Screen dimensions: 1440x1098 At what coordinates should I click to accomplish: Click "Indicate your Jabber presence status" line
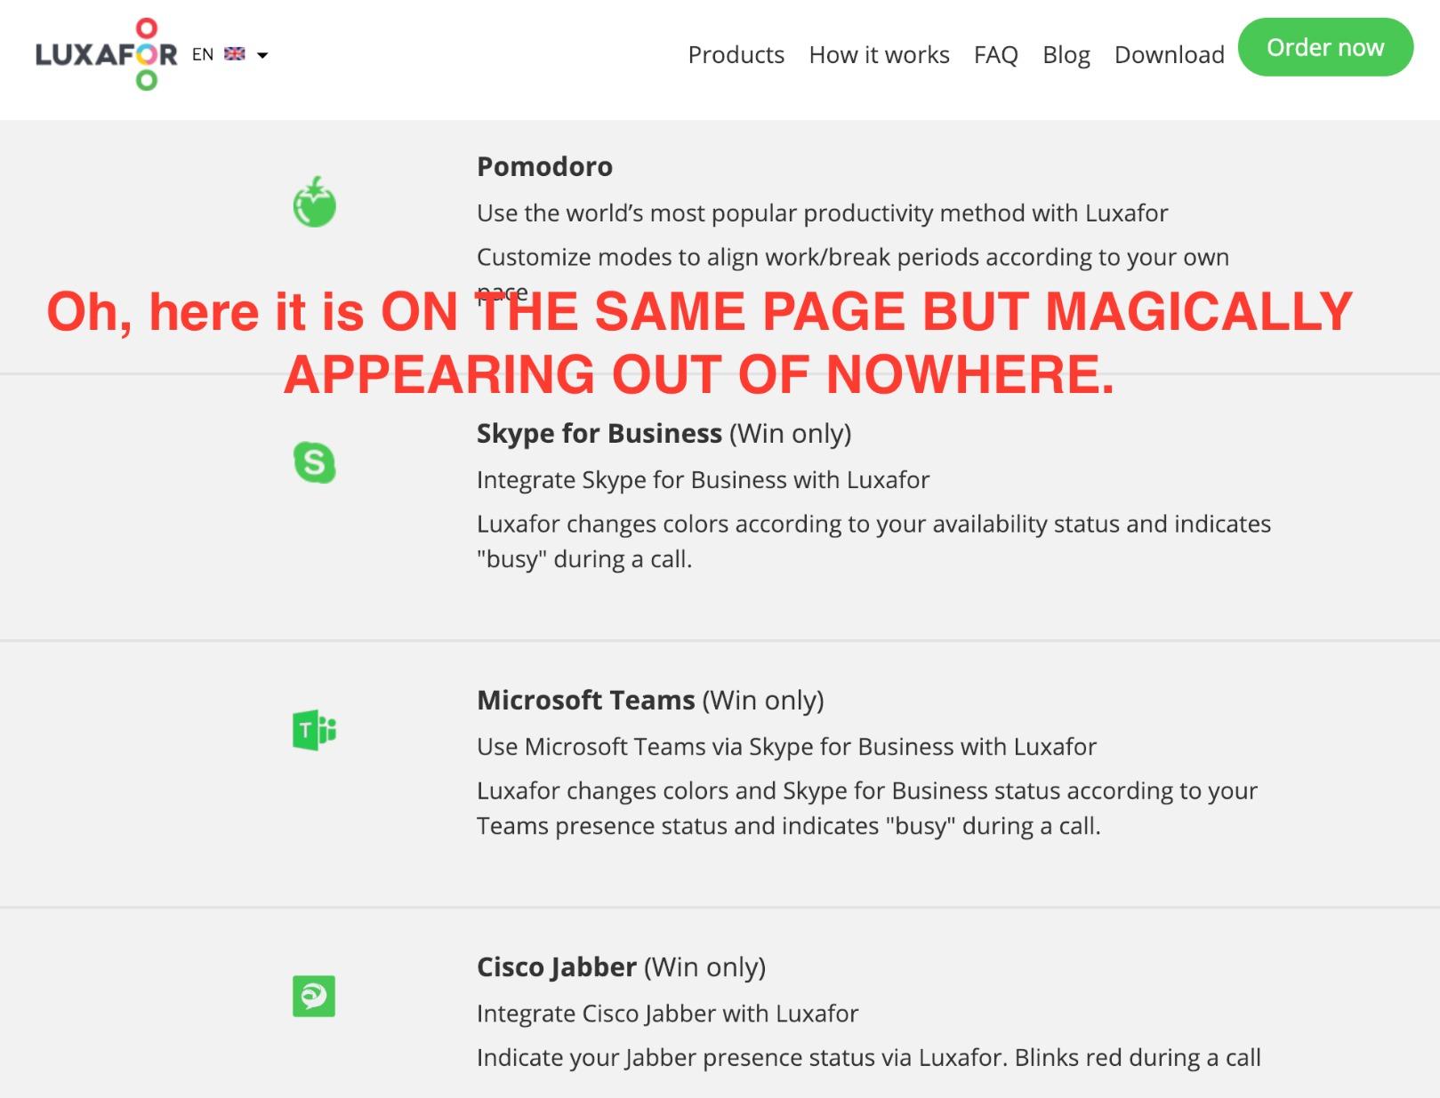point(868,1058)
